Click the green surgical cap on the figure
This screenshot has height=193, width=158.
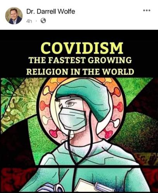pyautogui.click(x=84, y=95)
